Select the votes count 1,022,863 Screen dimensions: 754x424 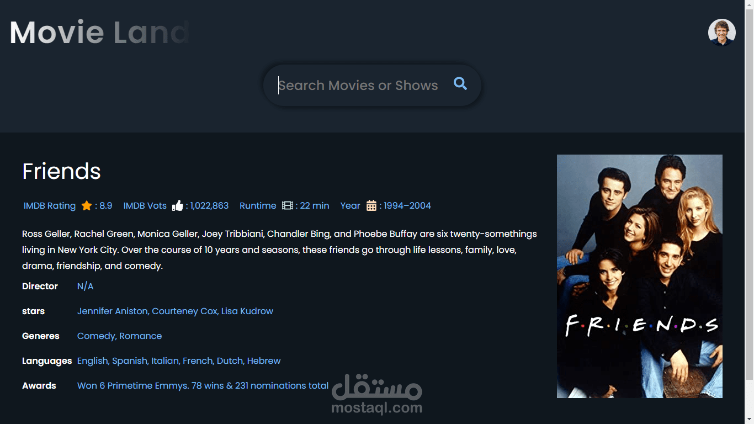[x=209, y=205]
